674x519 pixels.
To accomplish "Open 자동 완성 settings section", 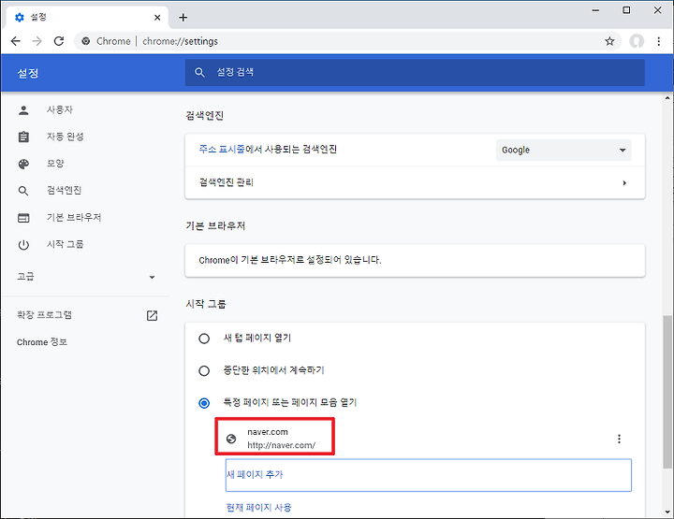I will point(66,137).
